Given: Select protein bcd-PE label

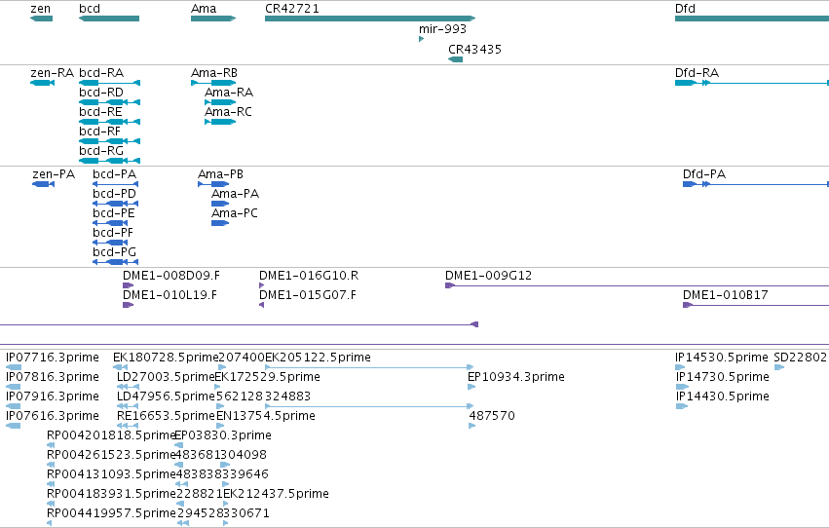Looking at the screenshot, I should tap(114, 213).
